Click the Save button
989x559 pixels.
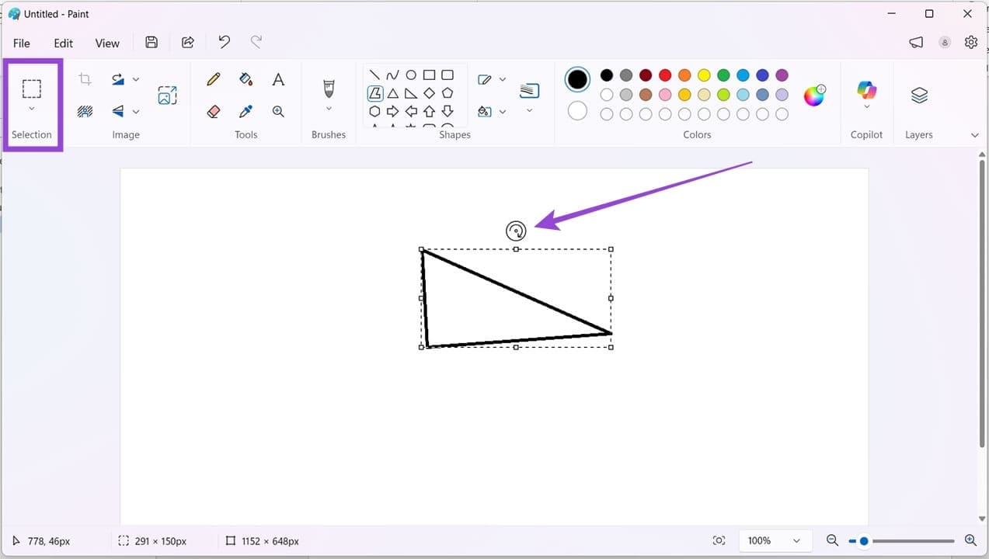coord(151,42)
